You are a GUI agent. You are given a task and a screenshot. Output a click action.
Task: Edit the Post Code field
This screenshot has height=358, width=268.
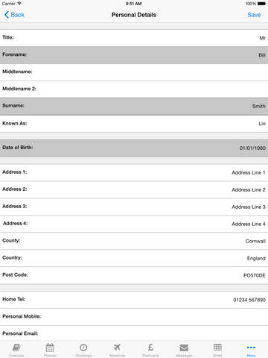click(134, 275)
